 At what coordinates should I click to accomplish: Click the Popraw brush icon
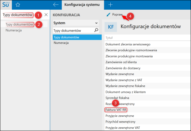pos(108,15)
